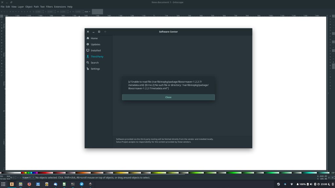Pick the cyan palette swatch
The image size is (335, 188).
click(x=31, y=173)
